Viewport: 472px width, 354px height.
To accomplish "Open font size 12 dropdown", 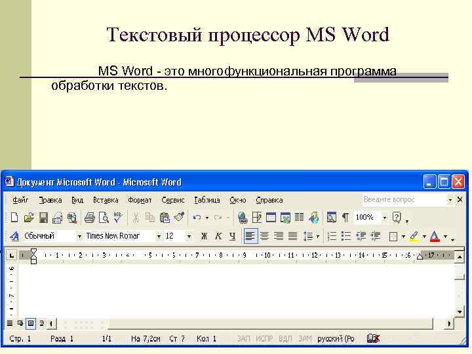I will (x=189, y=237).
